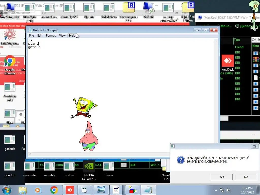Switch to AnyDesk in the taskbar
This screenshot has width=260, height=195.
pos(70,190)
